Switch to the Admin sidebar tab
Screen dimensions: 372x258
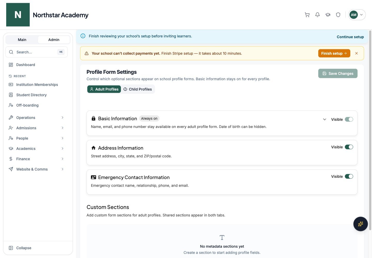click(54, 40)
